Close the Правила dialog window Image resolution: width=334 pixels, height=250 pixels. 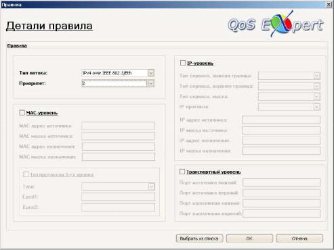(x=329, y=4)
